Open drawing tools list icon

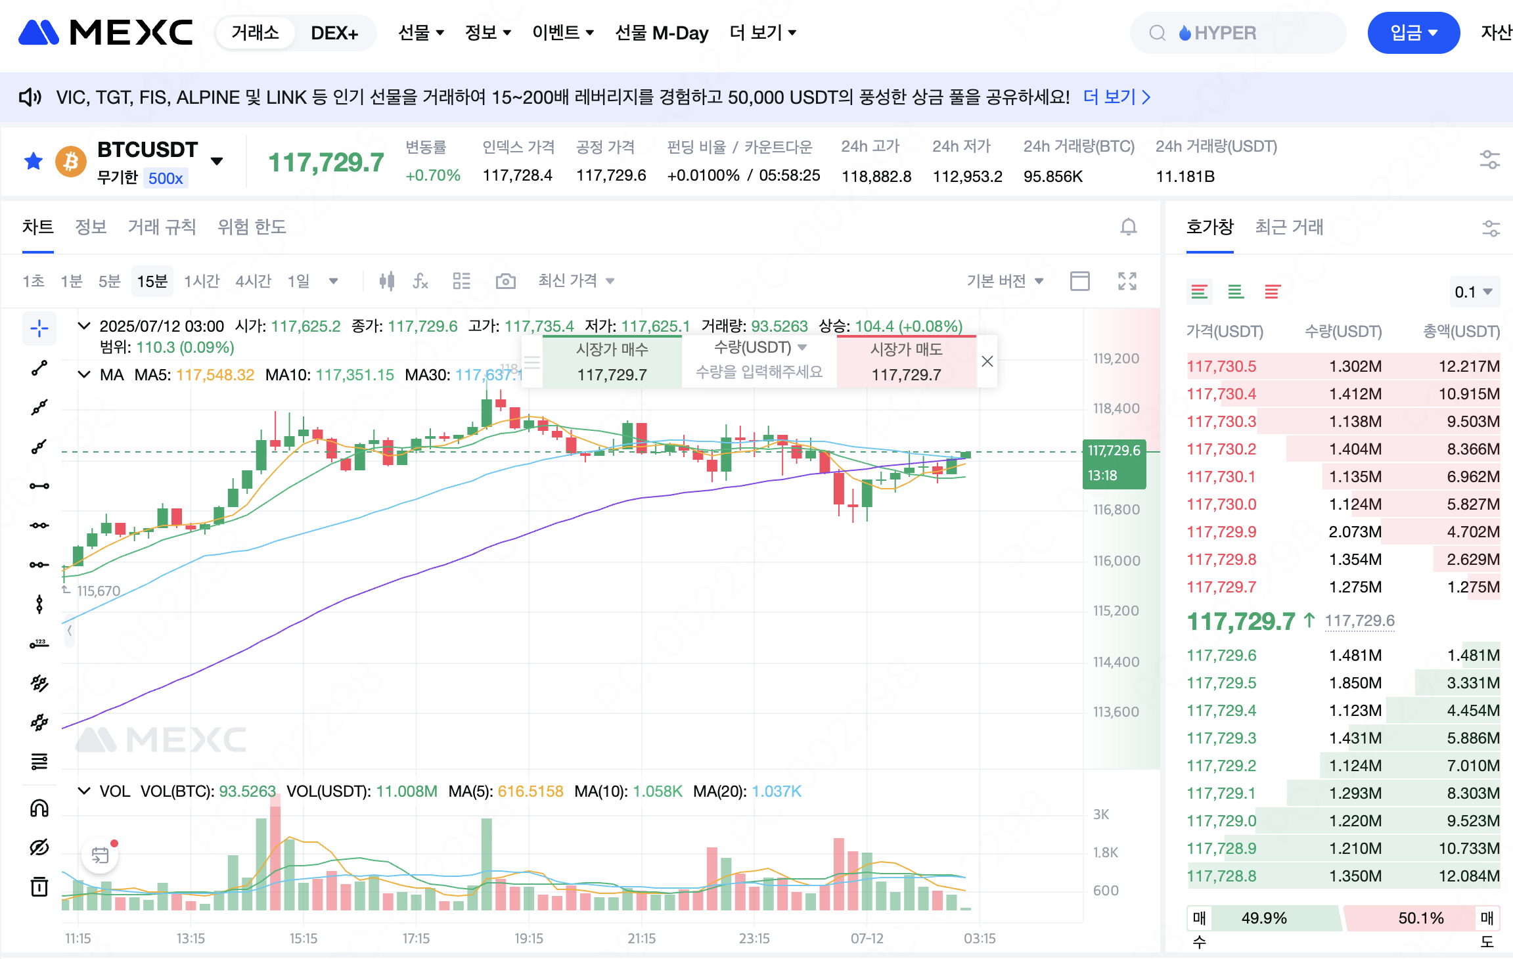[39, 762]
